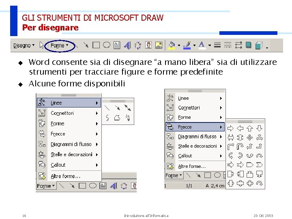Insert the left-right arrow from Frecce palette
The height and width of the screenshot is (219, 292).
click(x=230, y=137)
